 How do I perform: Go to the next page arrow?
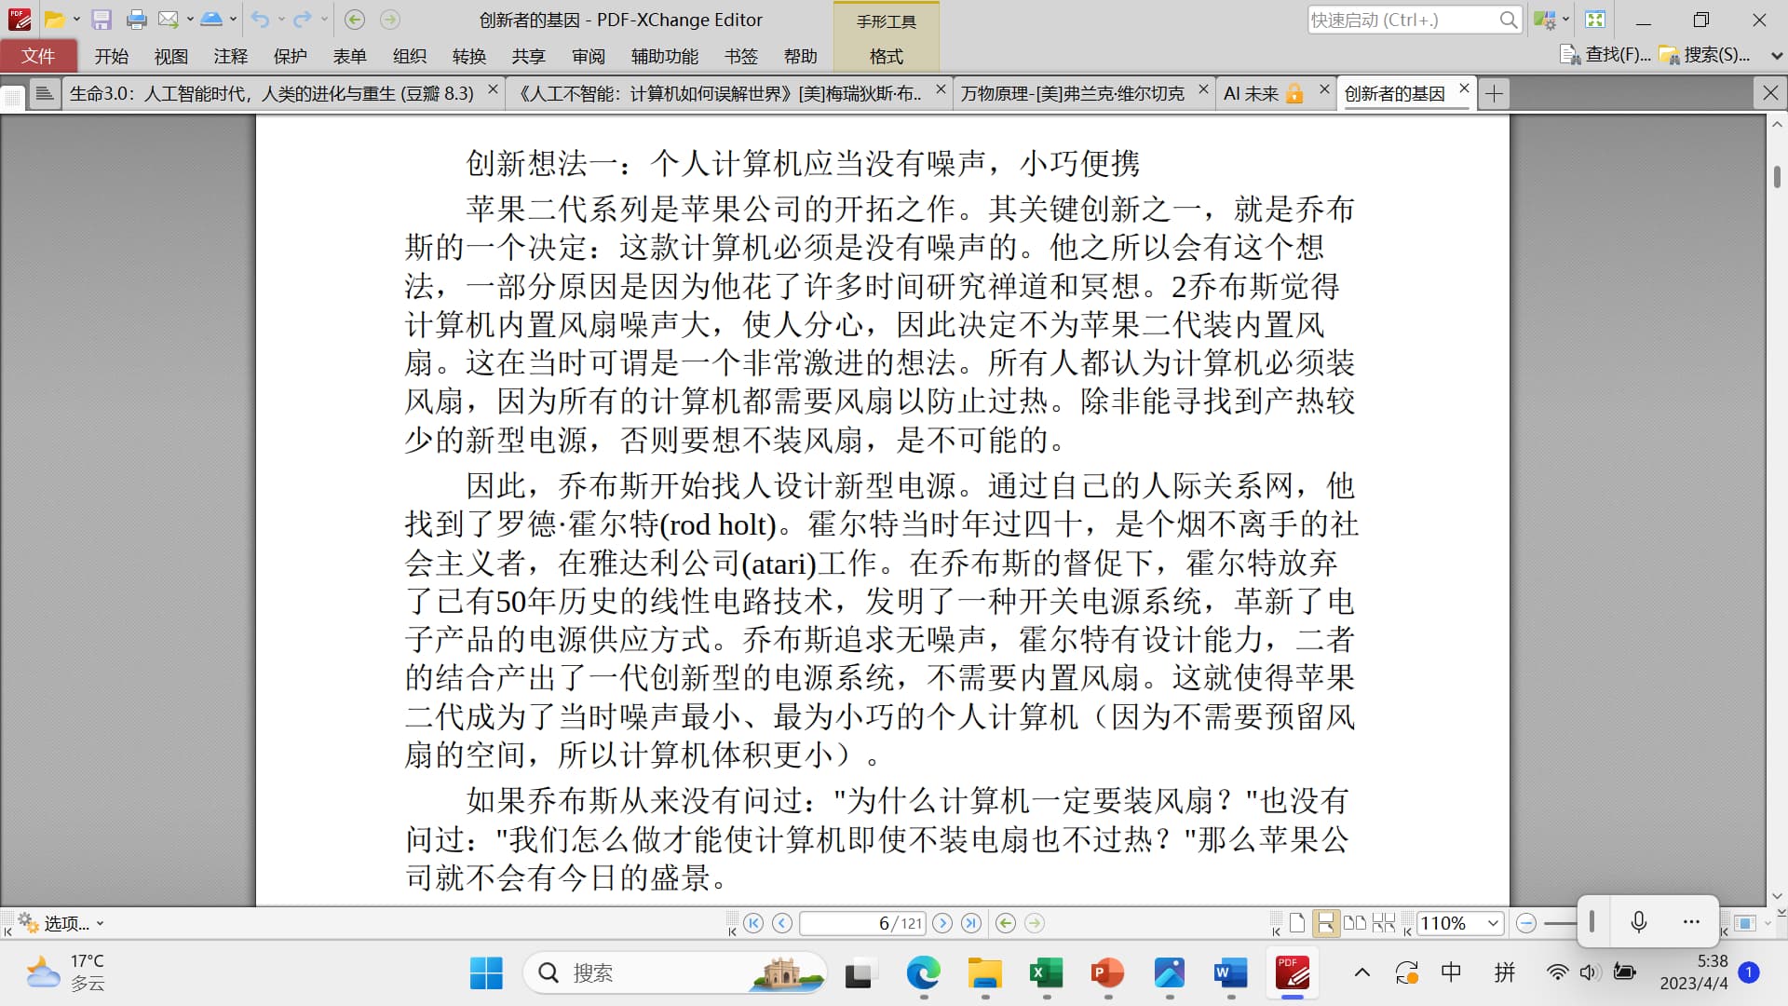pyautogui.click(x=942, y=923)
